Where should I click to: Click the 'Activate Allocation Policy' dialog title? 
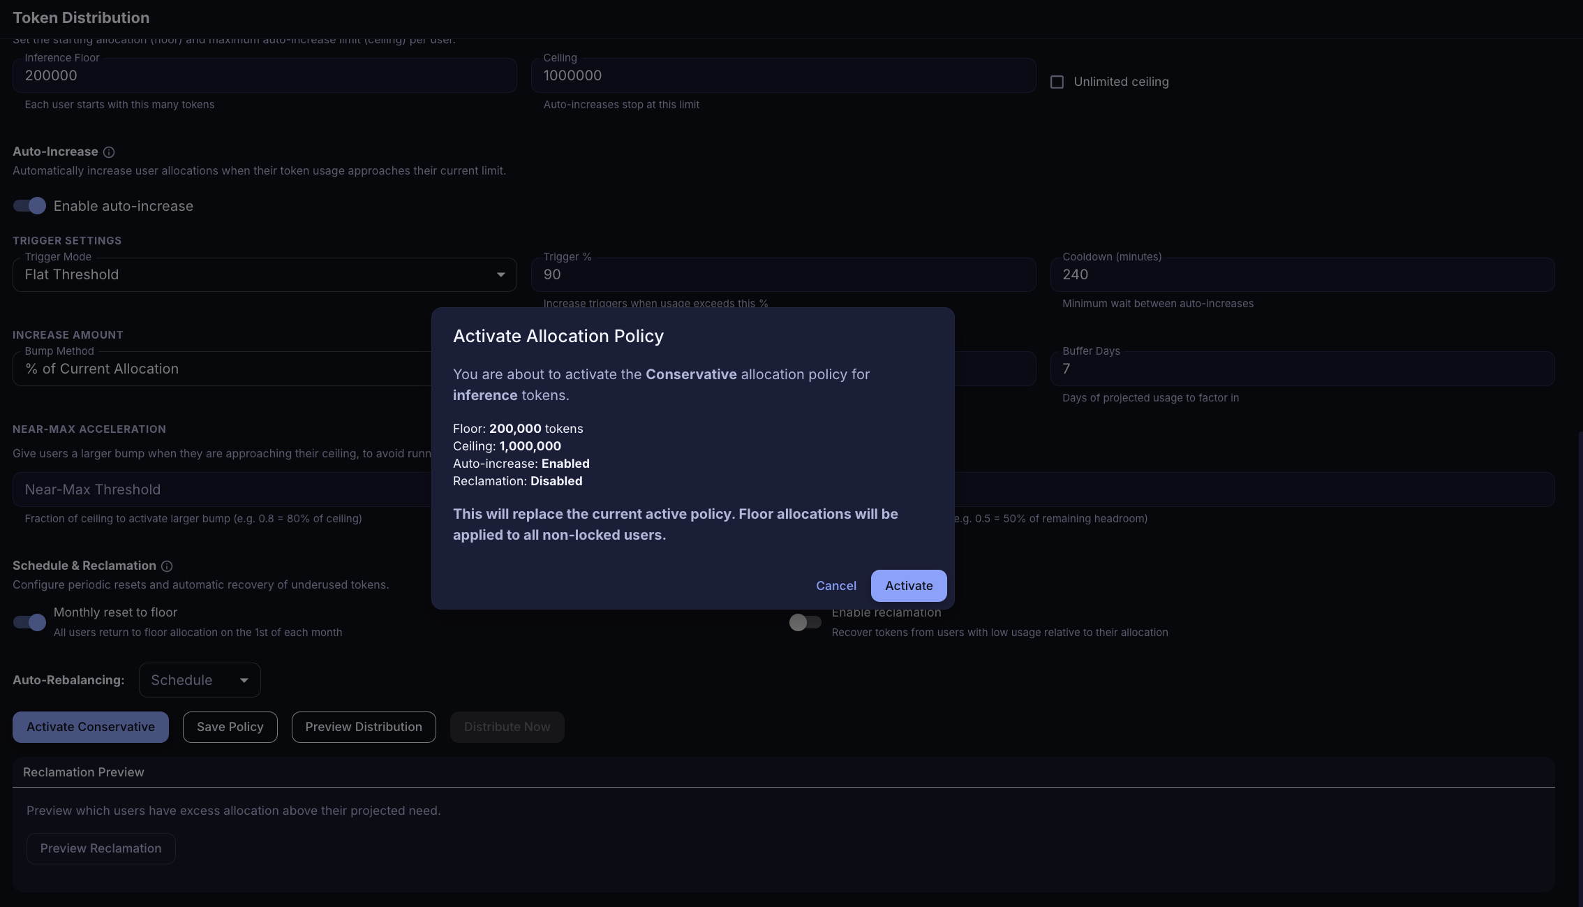[x=558, y=336]
